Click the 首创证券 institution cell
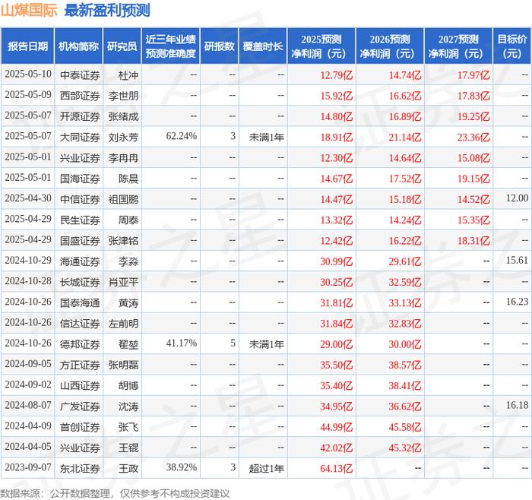This screenshot has height=500, width=532. click(80, 427)
